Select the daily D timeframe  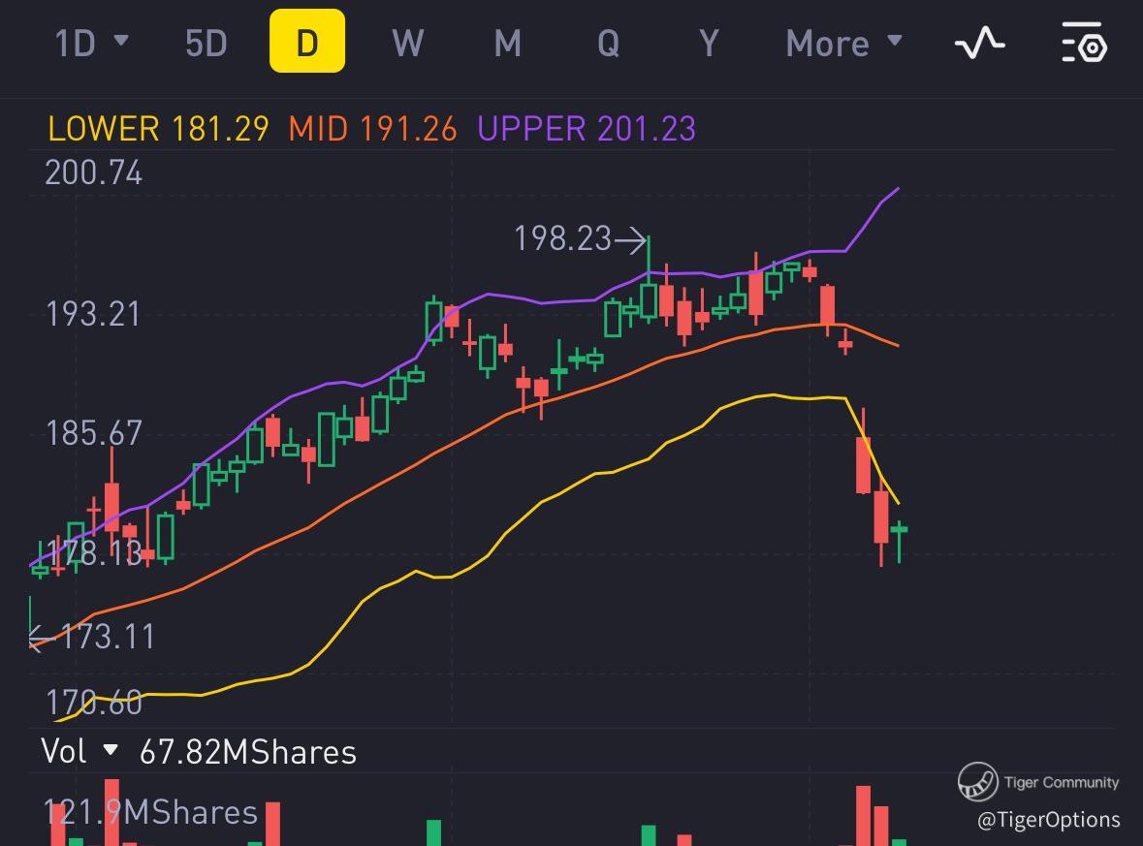click(x=307, y=41)
